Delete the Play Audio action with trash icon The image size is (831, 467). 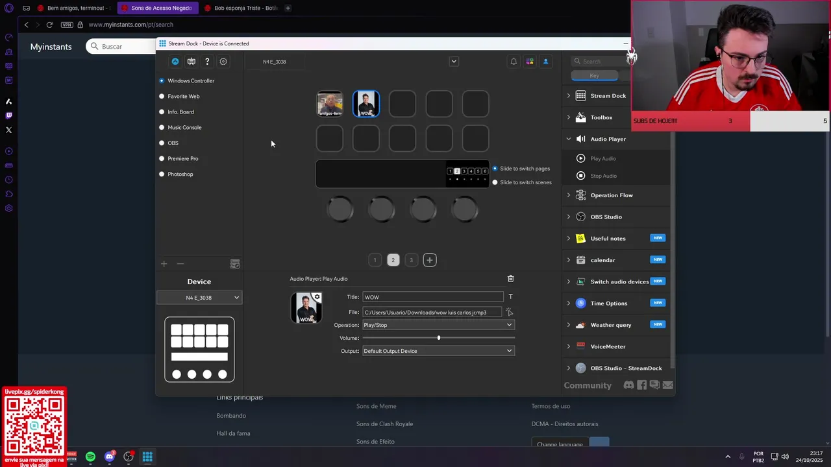(510, 279)
